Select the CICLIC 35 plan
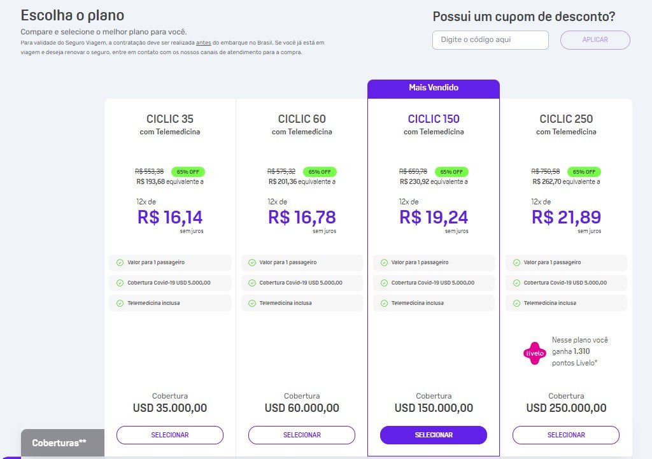This screenshot has height=459, width=652. (x=169, y=435)
